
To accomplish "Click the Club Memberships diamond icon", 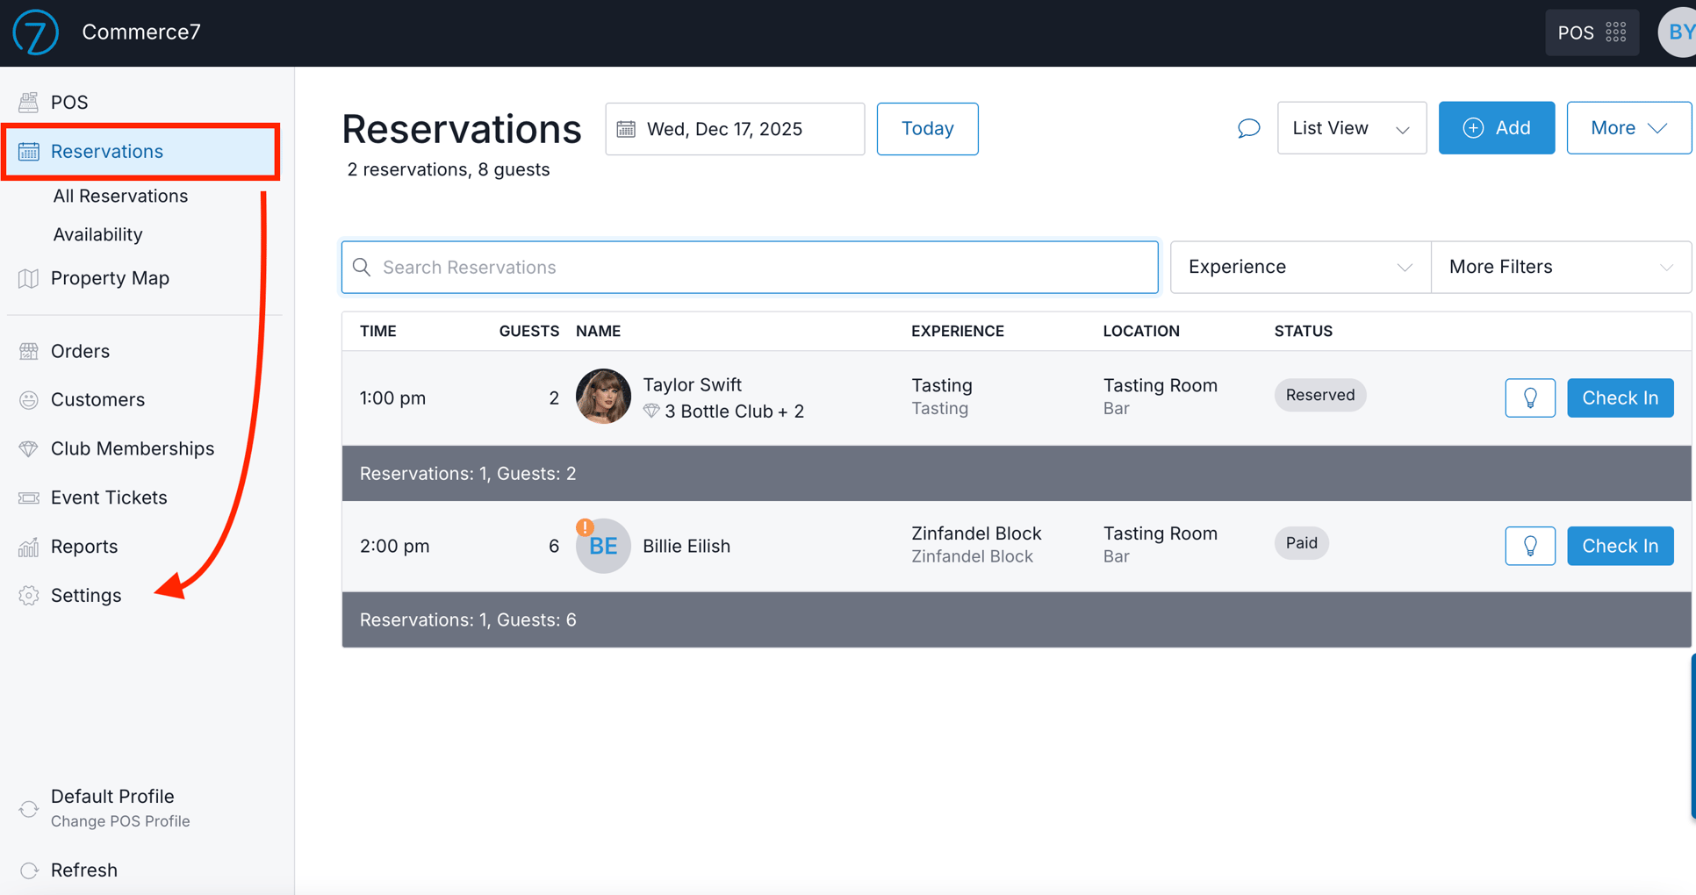I will point(29,448).
